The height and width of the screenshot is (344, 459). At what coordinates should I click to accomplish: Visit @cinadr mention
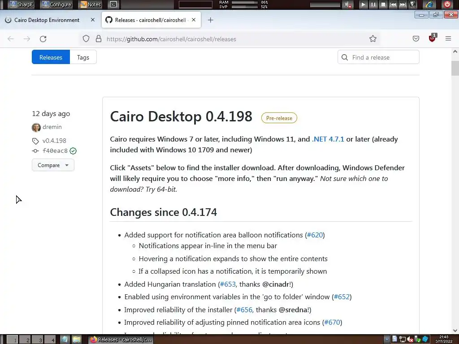click(x=276, y=284)
